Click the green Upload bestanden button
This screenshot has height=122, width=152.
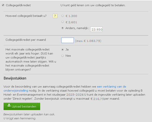(x=22, y=106)
